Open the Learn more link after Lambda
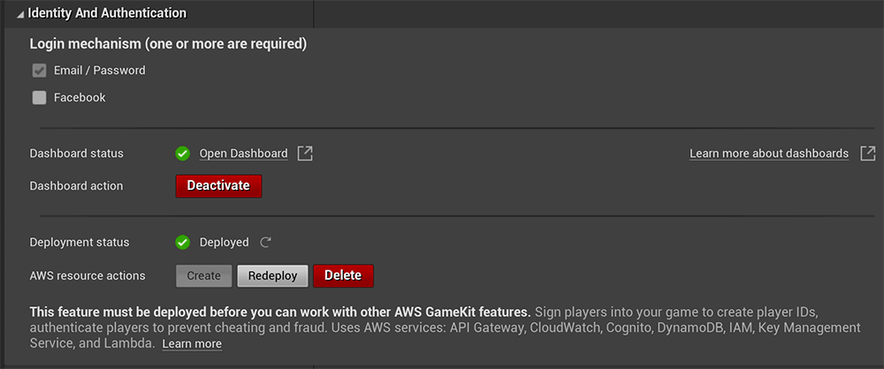Screen dimensions: 884x369 coord(192,343)
